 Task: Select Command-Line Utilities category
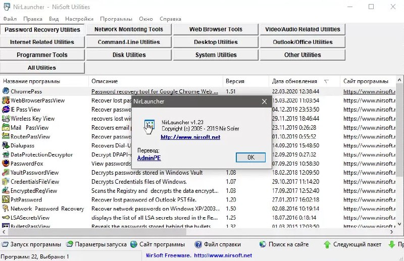tap(129, 42)
